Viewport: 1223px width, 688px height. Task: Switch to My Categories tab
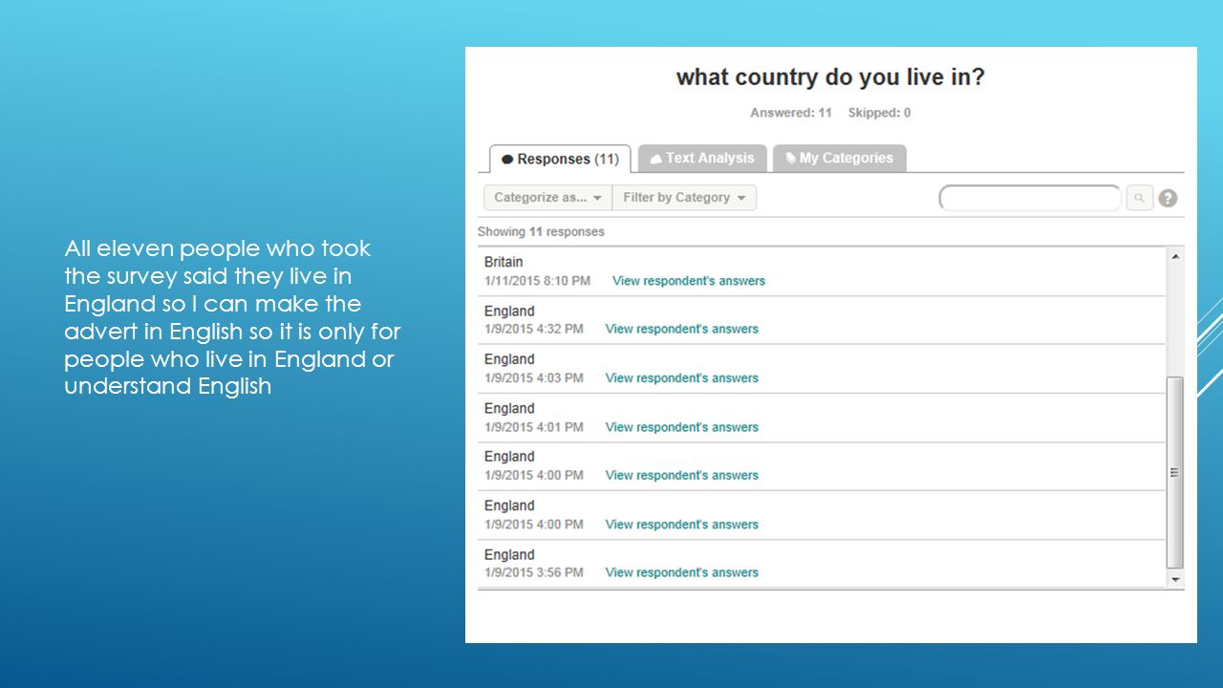pyautogui.click(x=839, y=159)
